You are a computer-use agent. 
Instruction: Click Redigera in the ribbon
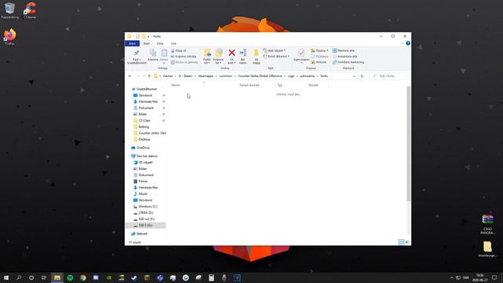(319, 57)
